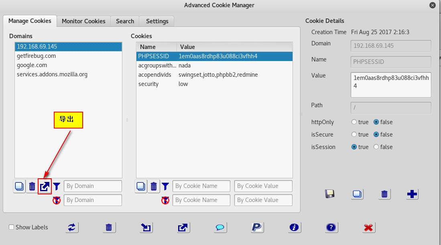Sort cookies by Name column header
Screen dimensions: 441x245
156,47
